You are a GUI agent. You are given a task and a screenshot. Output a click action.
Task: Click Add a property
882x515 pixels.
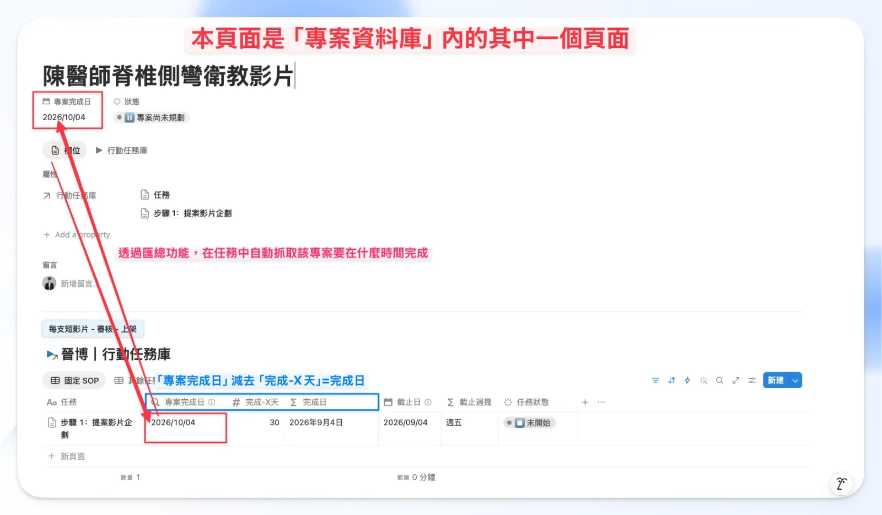[77, 235]
